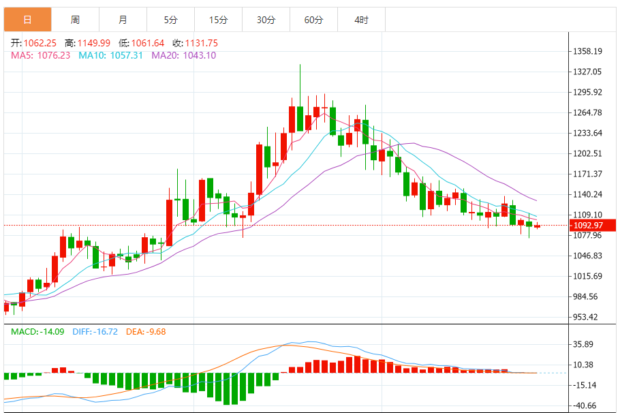Image resolution: width=620 pixels, height=413 pixels.
Task: Click the MA5 indicator label
Action: pyautogui.click(x=40, y=55)
